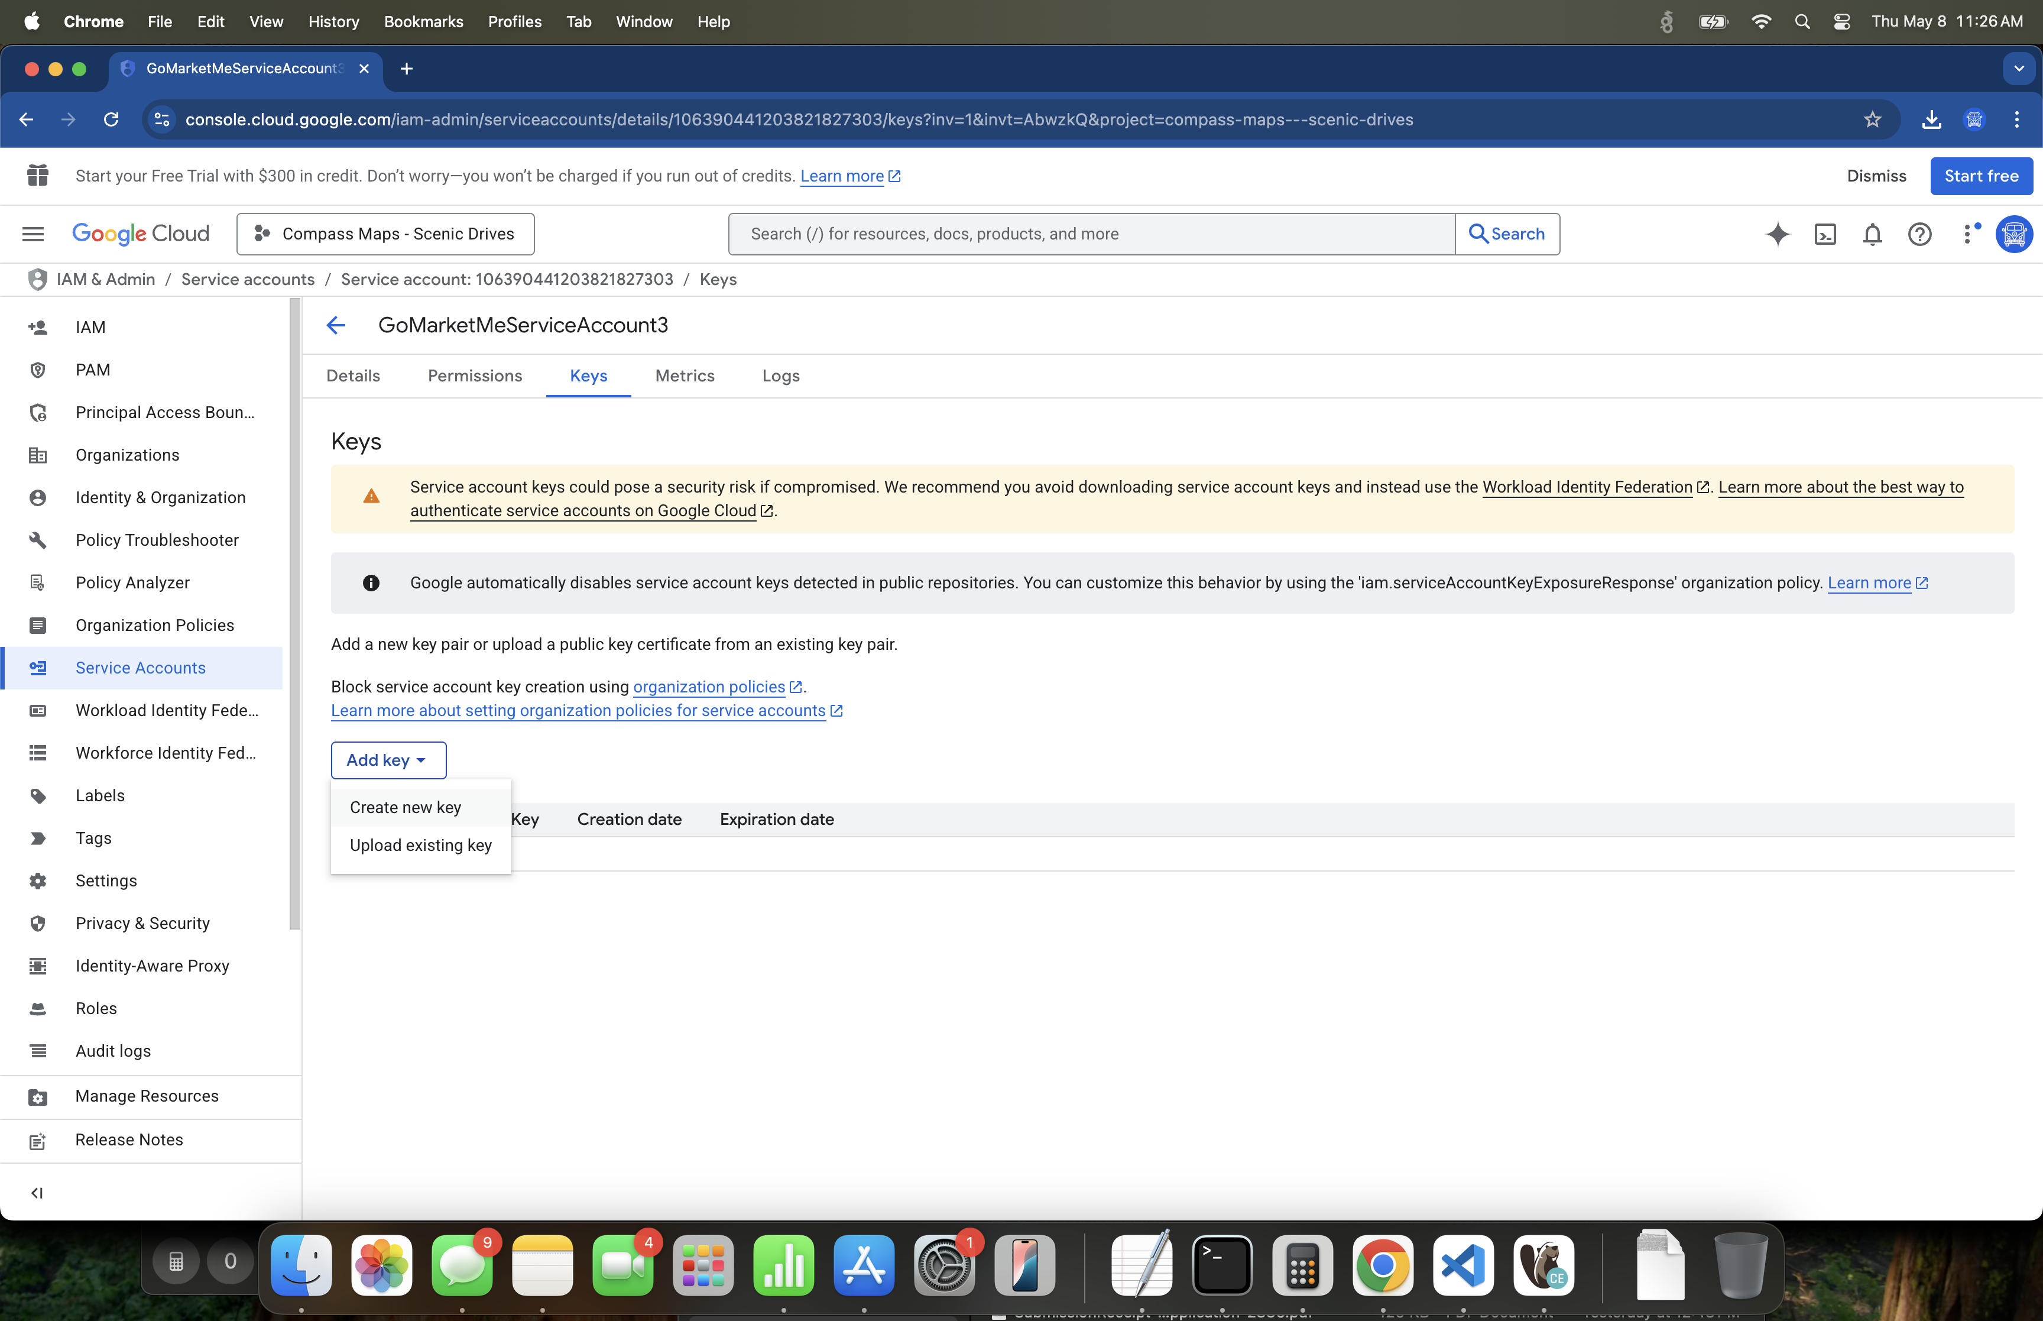Open Tags sidebar item

[141, 838]
